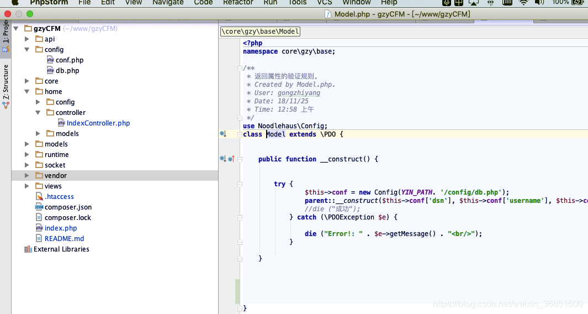Open the Window menu
The height and width of the screenshot is (314, 588).
pos(356,2)
